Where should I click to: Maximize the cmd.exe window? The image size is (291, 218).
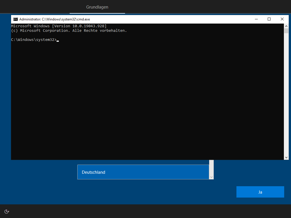click(x=269, y=19)
